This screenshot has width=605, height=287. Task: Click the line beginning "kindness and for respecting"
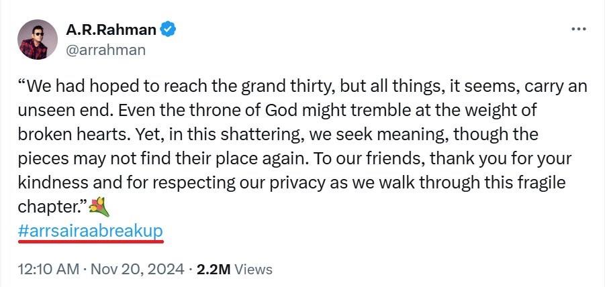(x=291, y=182)
